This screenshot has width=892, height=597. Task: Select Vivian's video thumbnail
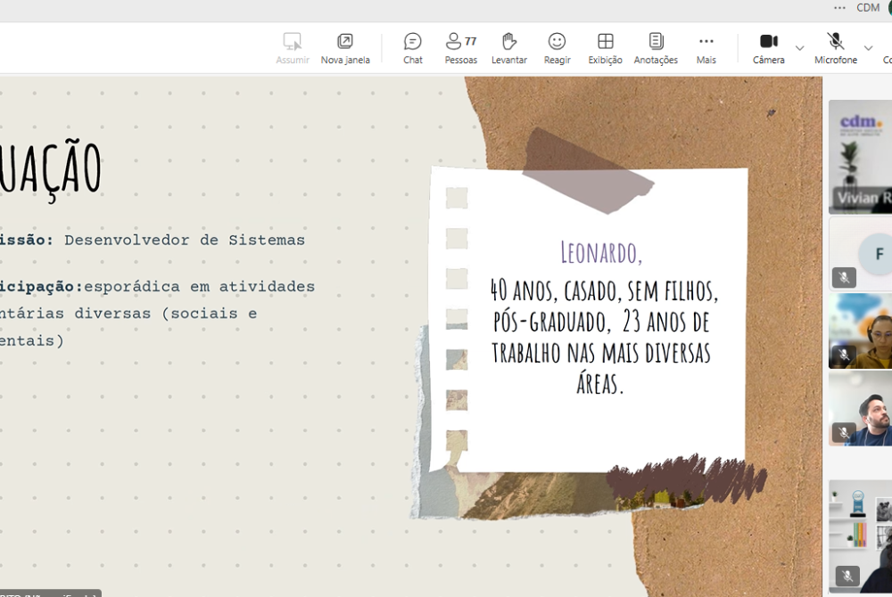860,157
